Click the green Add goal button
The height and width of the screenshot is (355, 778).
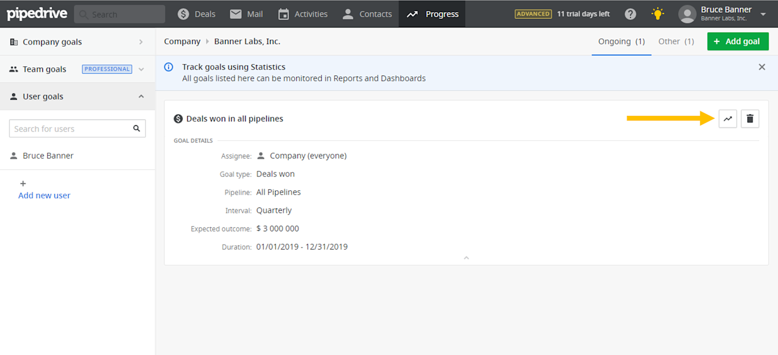[x=738, y=42]
